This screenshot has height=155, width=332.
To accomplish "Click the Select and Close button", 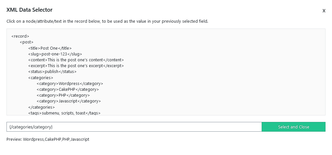I will tap(293, 127).
